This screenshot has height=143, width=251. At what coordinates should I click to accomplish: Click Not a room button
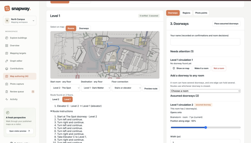click(219, 68)
